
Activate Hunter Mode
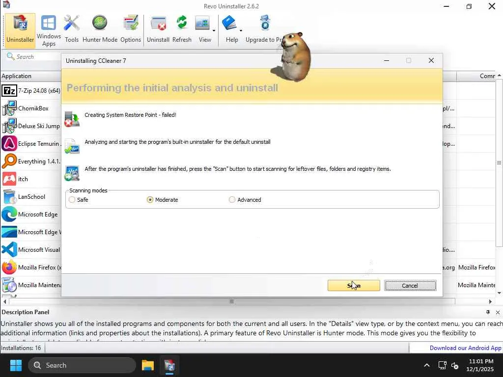[100, 29]
